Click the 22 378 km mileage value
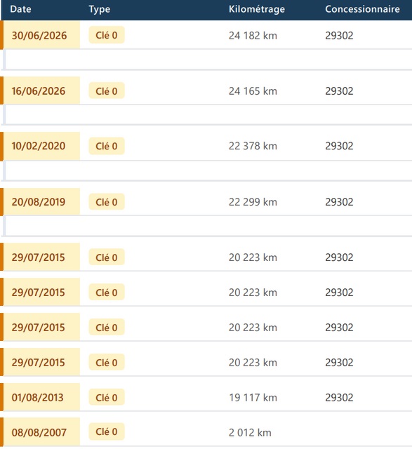 (253, 146)
